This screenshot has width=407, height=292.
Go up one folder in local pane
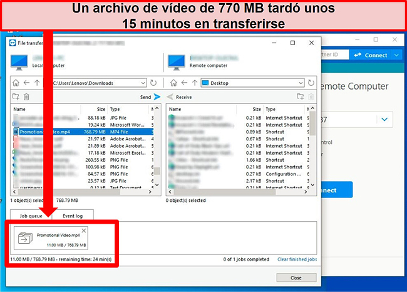[37, 83]
